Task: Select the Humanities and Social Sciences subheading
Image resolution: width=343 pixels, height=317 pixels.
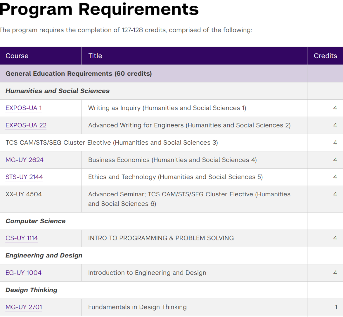Action: 57,91
